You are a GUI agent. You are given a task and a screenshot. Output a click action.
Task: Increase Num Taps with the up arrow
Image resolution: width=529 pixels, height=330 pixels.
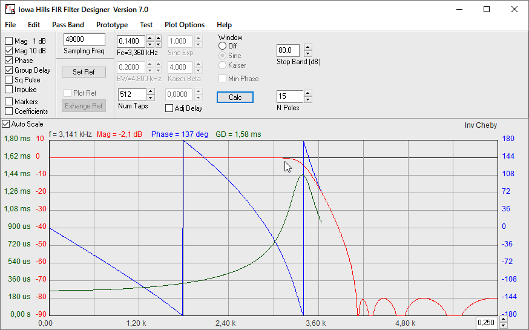pos(151,91)
